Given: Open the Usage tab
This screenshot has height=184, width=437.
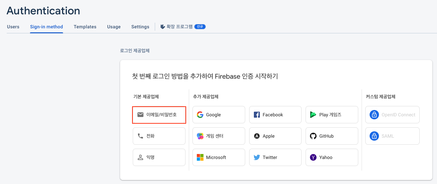Looking at the screenshot, I should (114, 27).
